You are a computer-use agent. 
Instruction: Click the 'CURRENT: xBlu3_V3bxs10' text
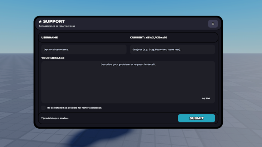[149, 37]
